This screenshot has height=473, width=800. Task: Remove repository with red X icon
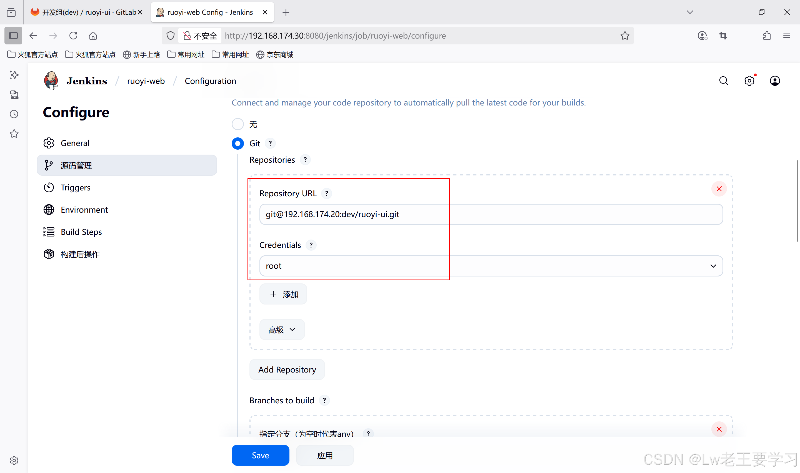[x=719, y=189]
